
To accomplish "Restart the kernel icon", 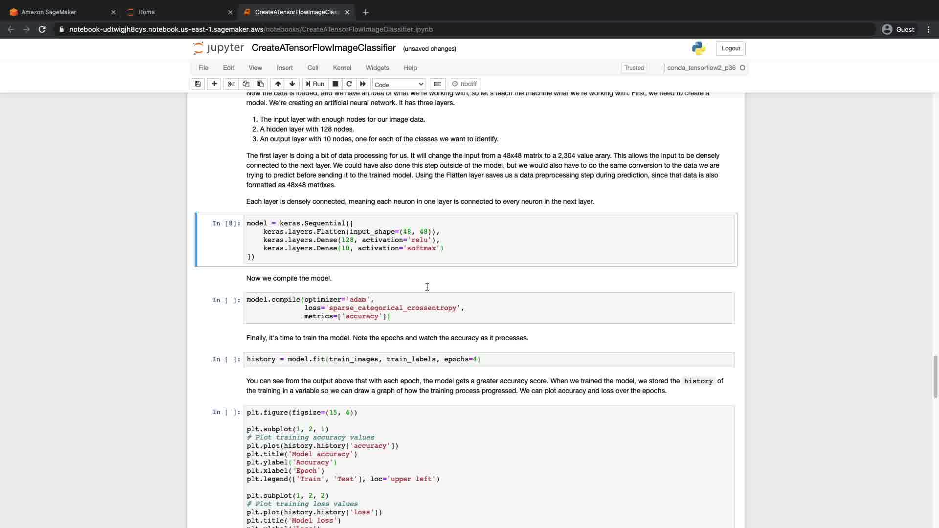I will 349,84.
